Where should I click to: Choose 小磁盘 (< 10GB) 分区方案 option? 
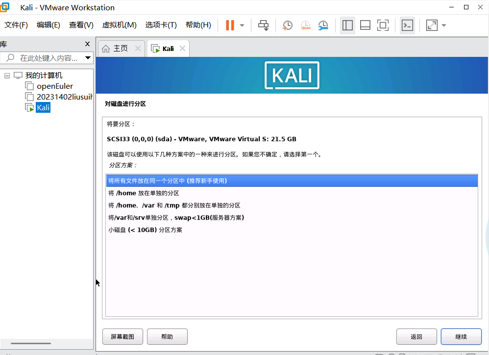[x=292, y=230]
